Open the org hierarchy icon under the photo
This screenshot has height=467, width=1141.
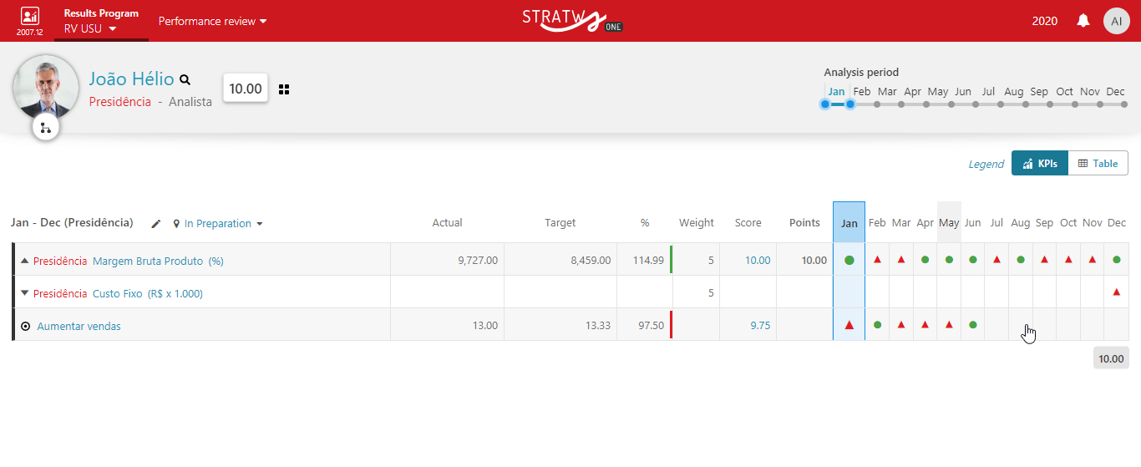tap(45, 128)
